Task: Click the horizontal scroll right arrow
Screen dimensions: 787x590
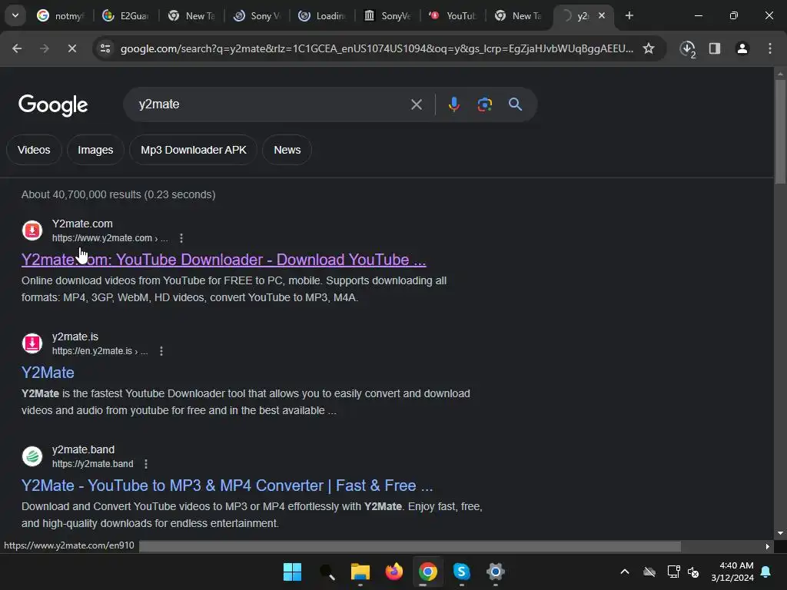Action: [x=768, y=546]
